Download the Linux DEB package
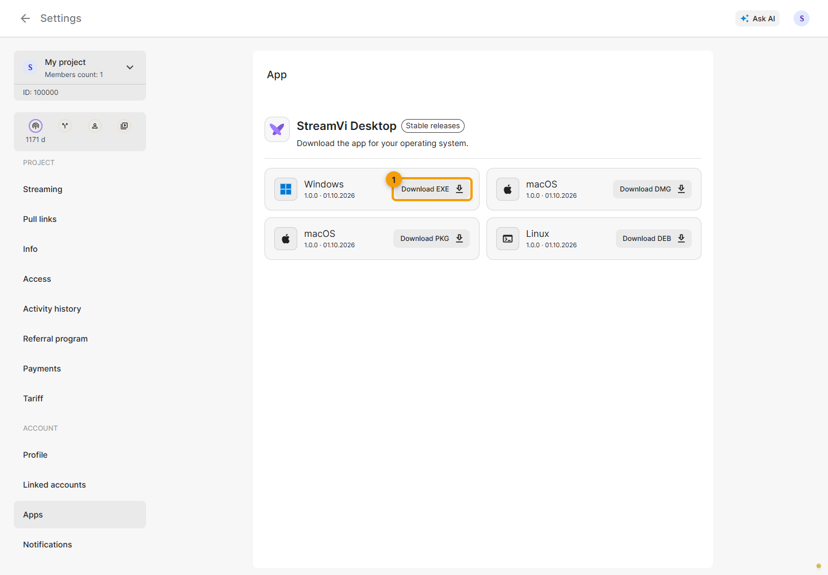The width and height of the screenshot is (828, 575). click(654, 239)
